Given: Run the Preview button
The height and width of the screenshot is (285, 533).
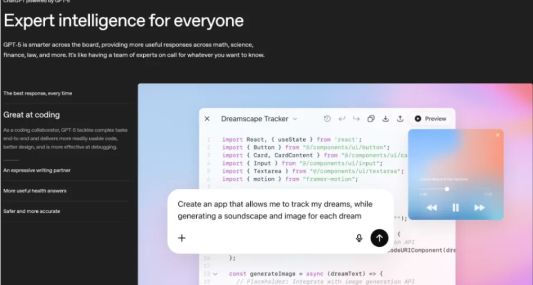Looking at the screenshot, I should [430, 119].
